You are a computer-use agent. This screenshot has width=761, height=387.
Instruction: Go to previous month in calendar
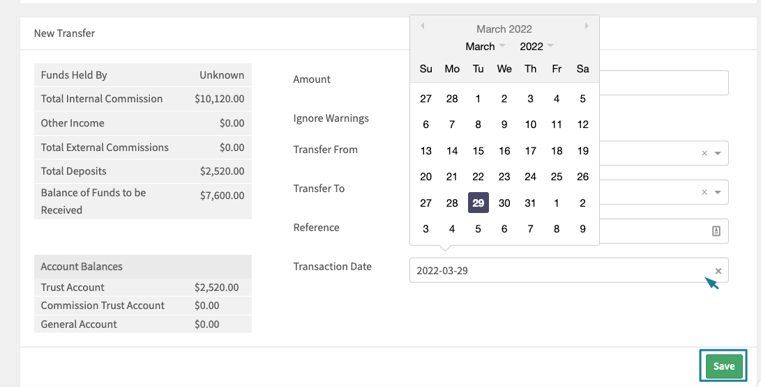(x=423, y=26)
